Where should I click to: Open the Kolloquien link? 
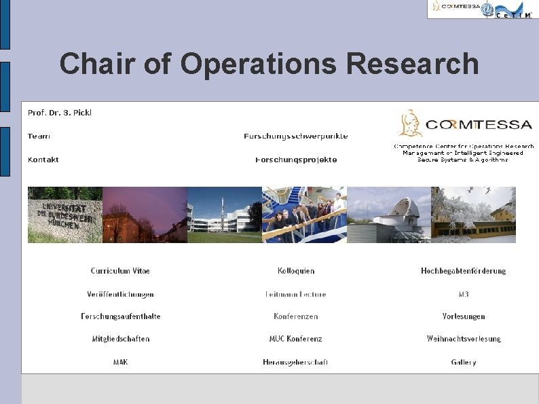click(x=295, y=271)
